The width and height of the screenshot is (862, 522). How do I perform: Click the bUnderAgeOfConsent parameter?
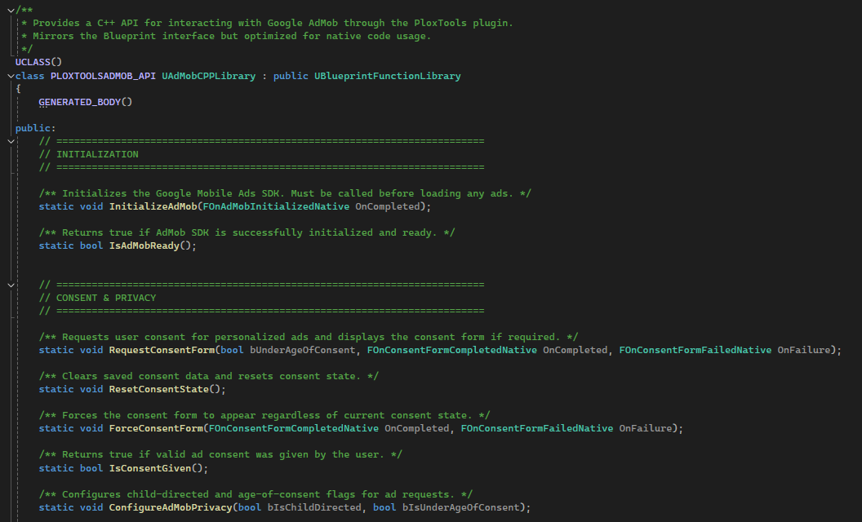302,350
